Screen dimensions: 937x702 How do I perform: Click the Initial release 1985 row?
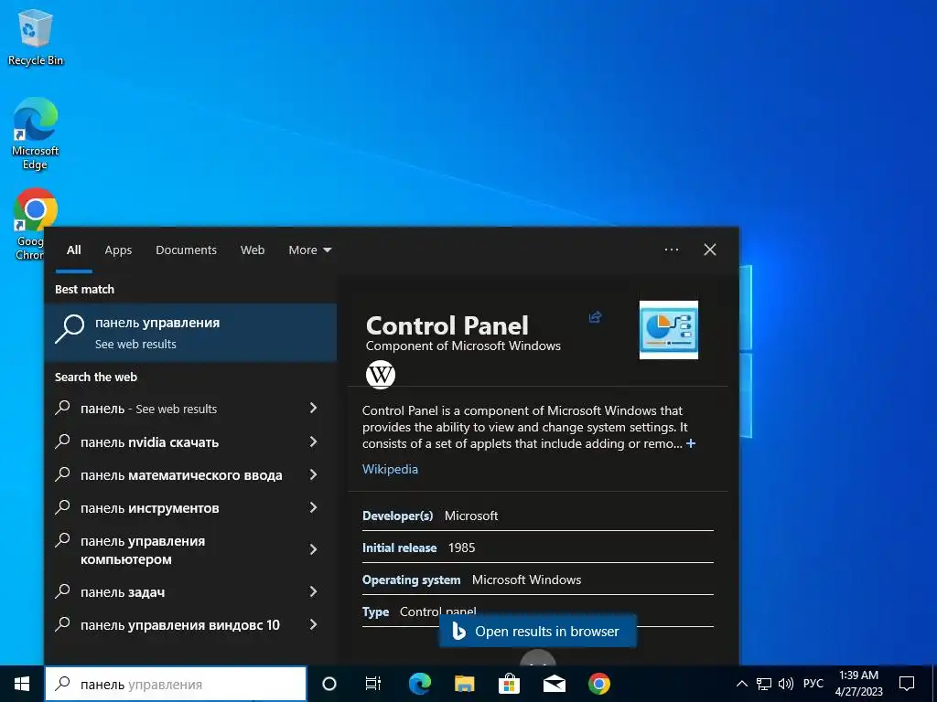[538, 548]
